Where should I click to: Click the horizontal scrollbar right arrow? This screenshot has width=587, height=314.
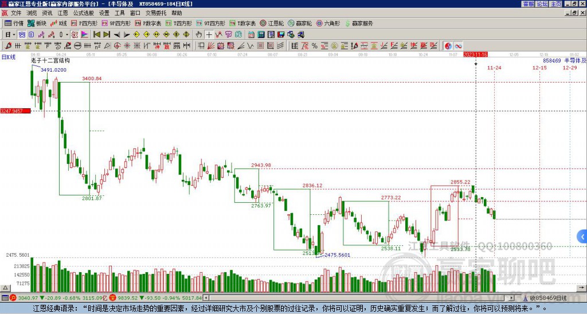(x=512, y=298)
